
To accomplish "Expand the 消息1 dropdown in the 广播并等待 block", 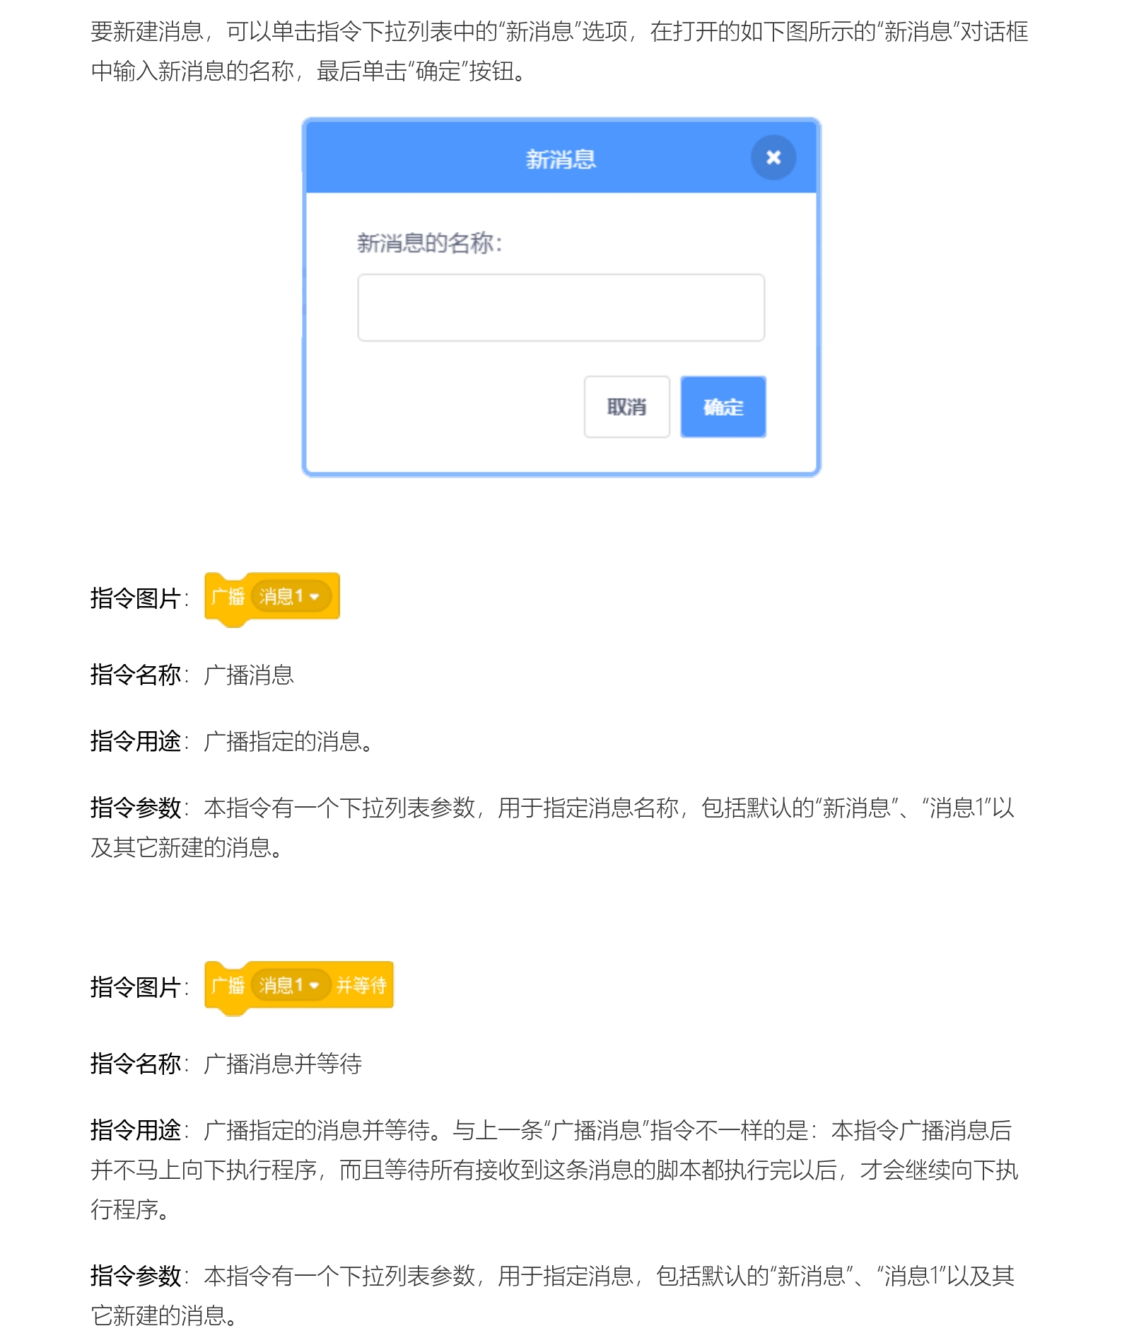I will click(291, 985).
